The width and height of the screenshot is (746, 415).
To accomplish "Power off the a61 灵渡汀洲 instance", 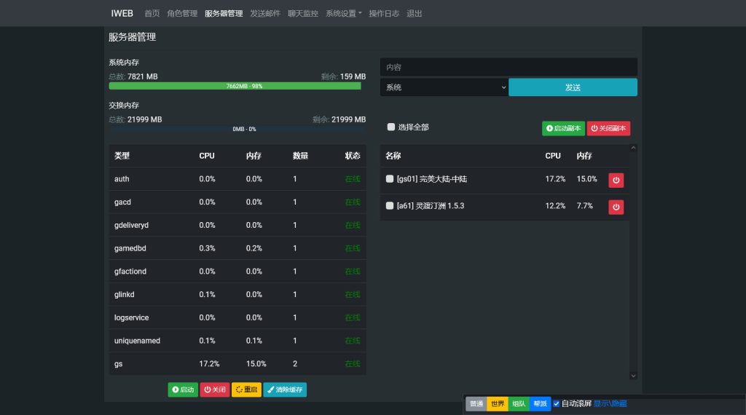I will pyautogui.click(x=616, y=207).
